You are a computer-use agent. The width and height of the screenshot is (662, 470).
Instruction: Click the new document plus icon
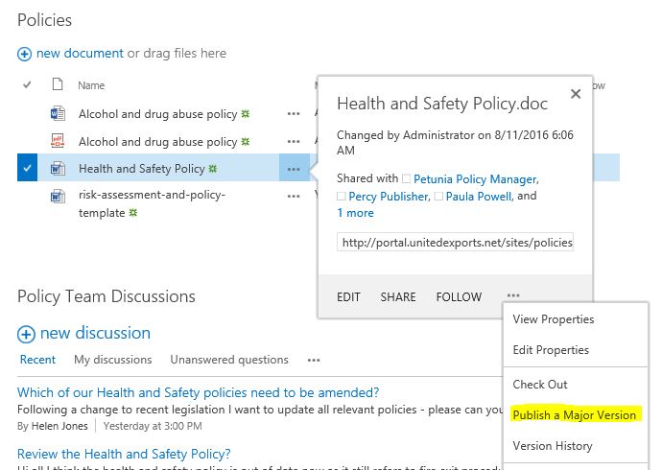25,54
